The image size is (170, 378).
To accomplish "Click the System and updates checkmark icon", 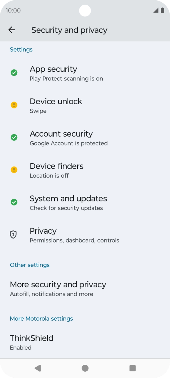I will [x=14, y=202].
